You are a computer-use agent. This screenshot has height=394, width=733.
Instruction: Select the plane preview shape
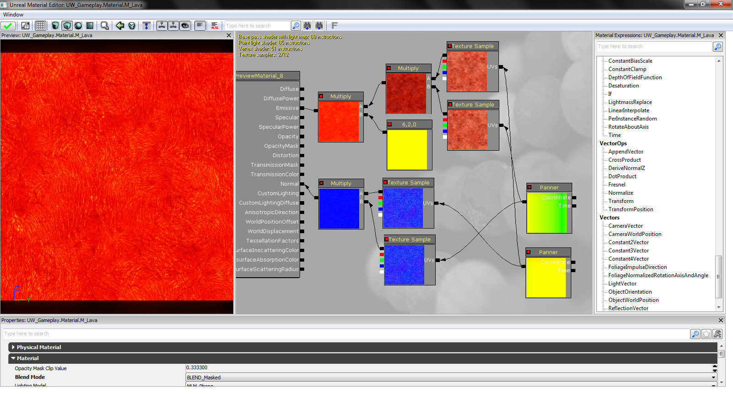coord(90,26)
